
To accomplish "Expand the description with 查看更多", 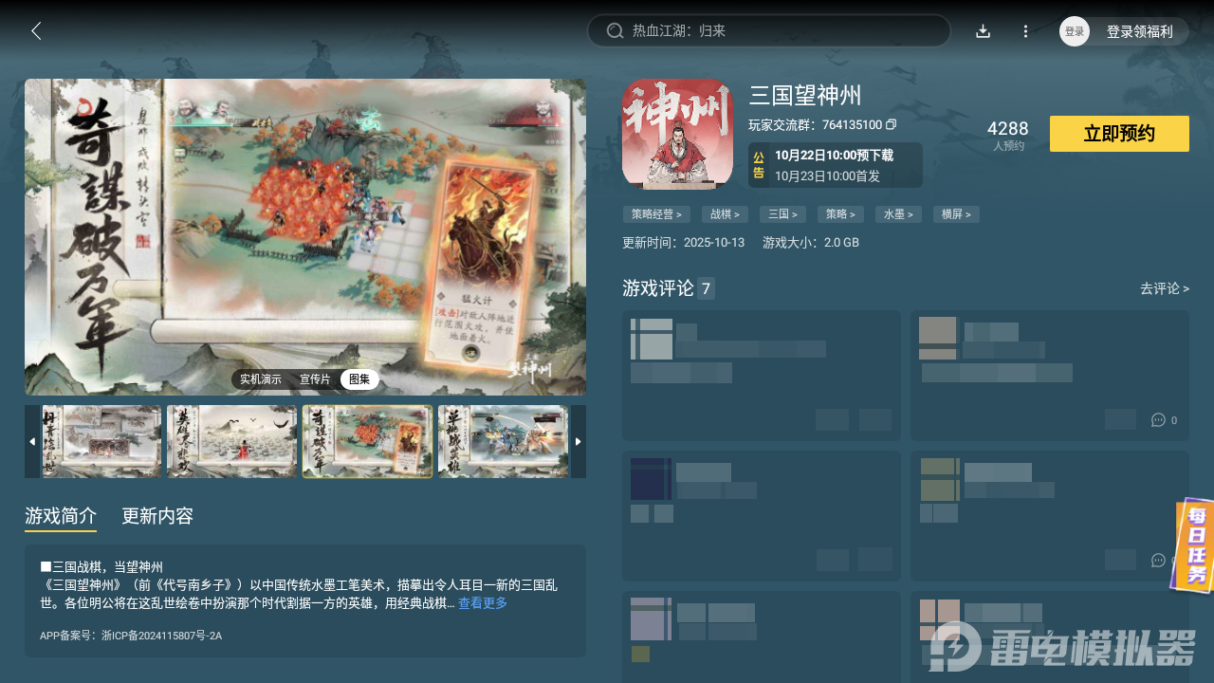I will pos(483,602).
